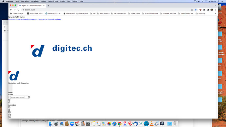Open the Chrome extensions puzzle icon
The width and height of the screenshot is (226, 127).
[x=204, y=10]
